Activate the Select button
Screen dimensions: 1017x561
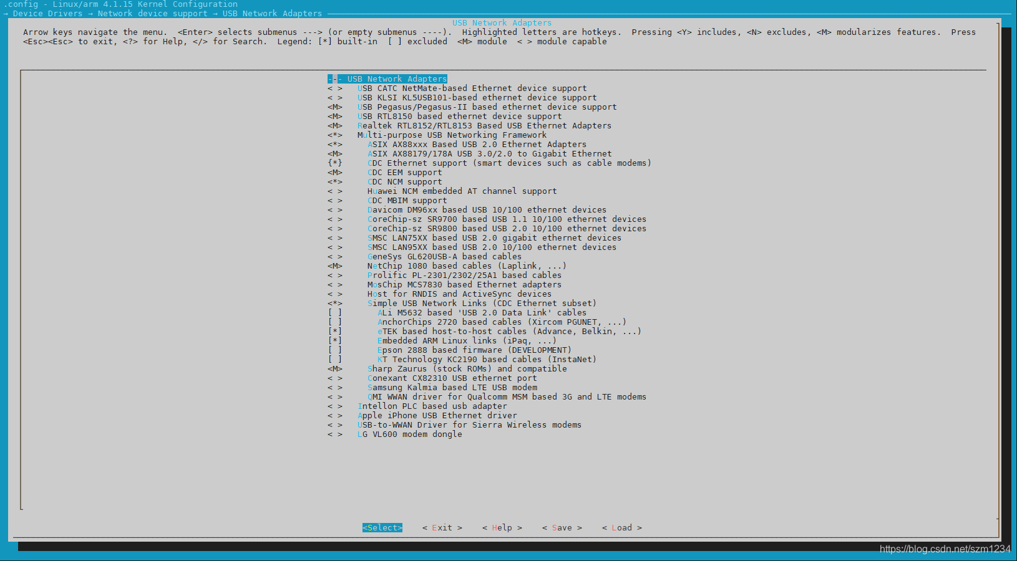coord(382,527)
